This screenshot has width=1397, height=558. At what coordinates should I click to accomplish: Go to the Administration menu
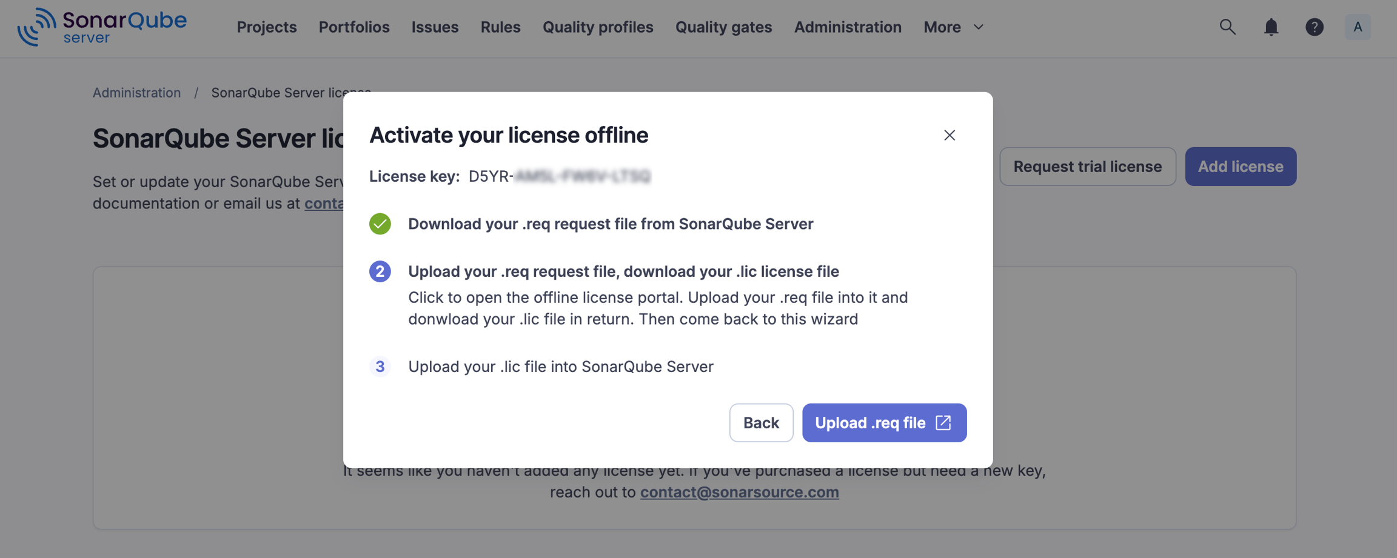pyautogui.click(x=848, y=27)
